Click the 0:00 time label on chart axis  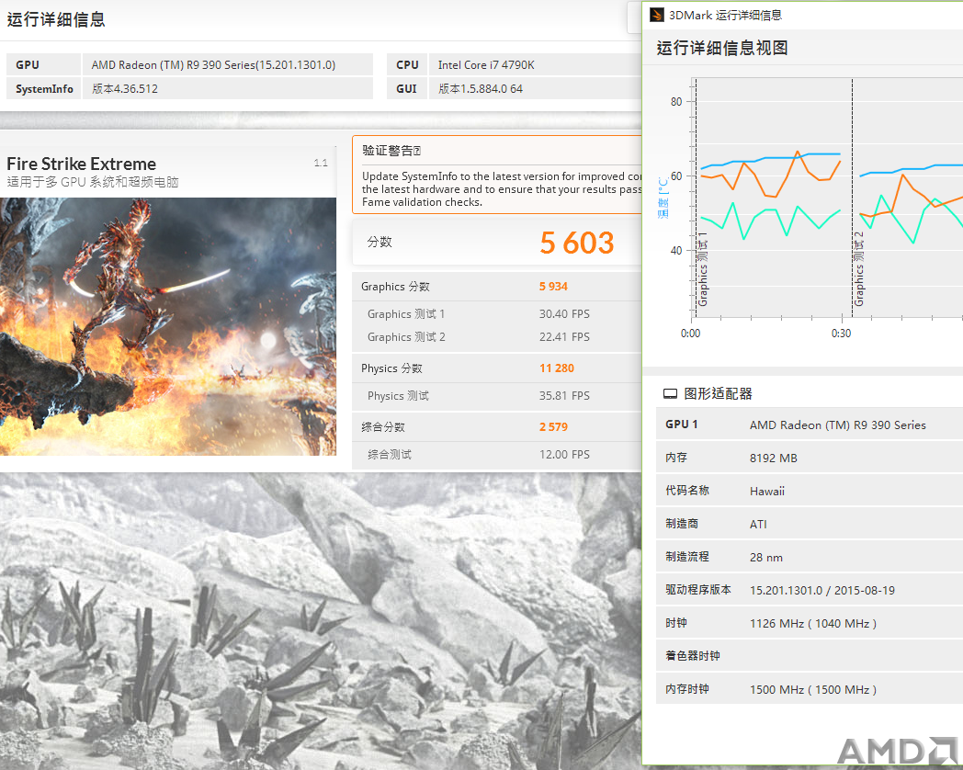690,334
